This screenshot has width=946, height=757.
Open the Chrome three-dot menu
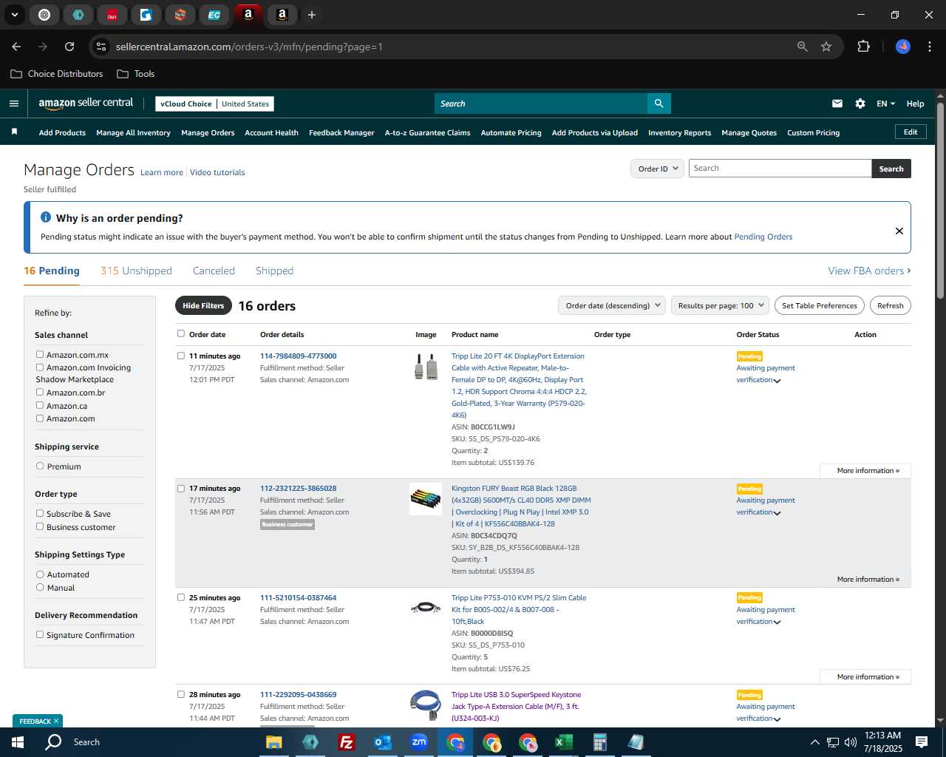pyautogui.click(x=928, y=47)
